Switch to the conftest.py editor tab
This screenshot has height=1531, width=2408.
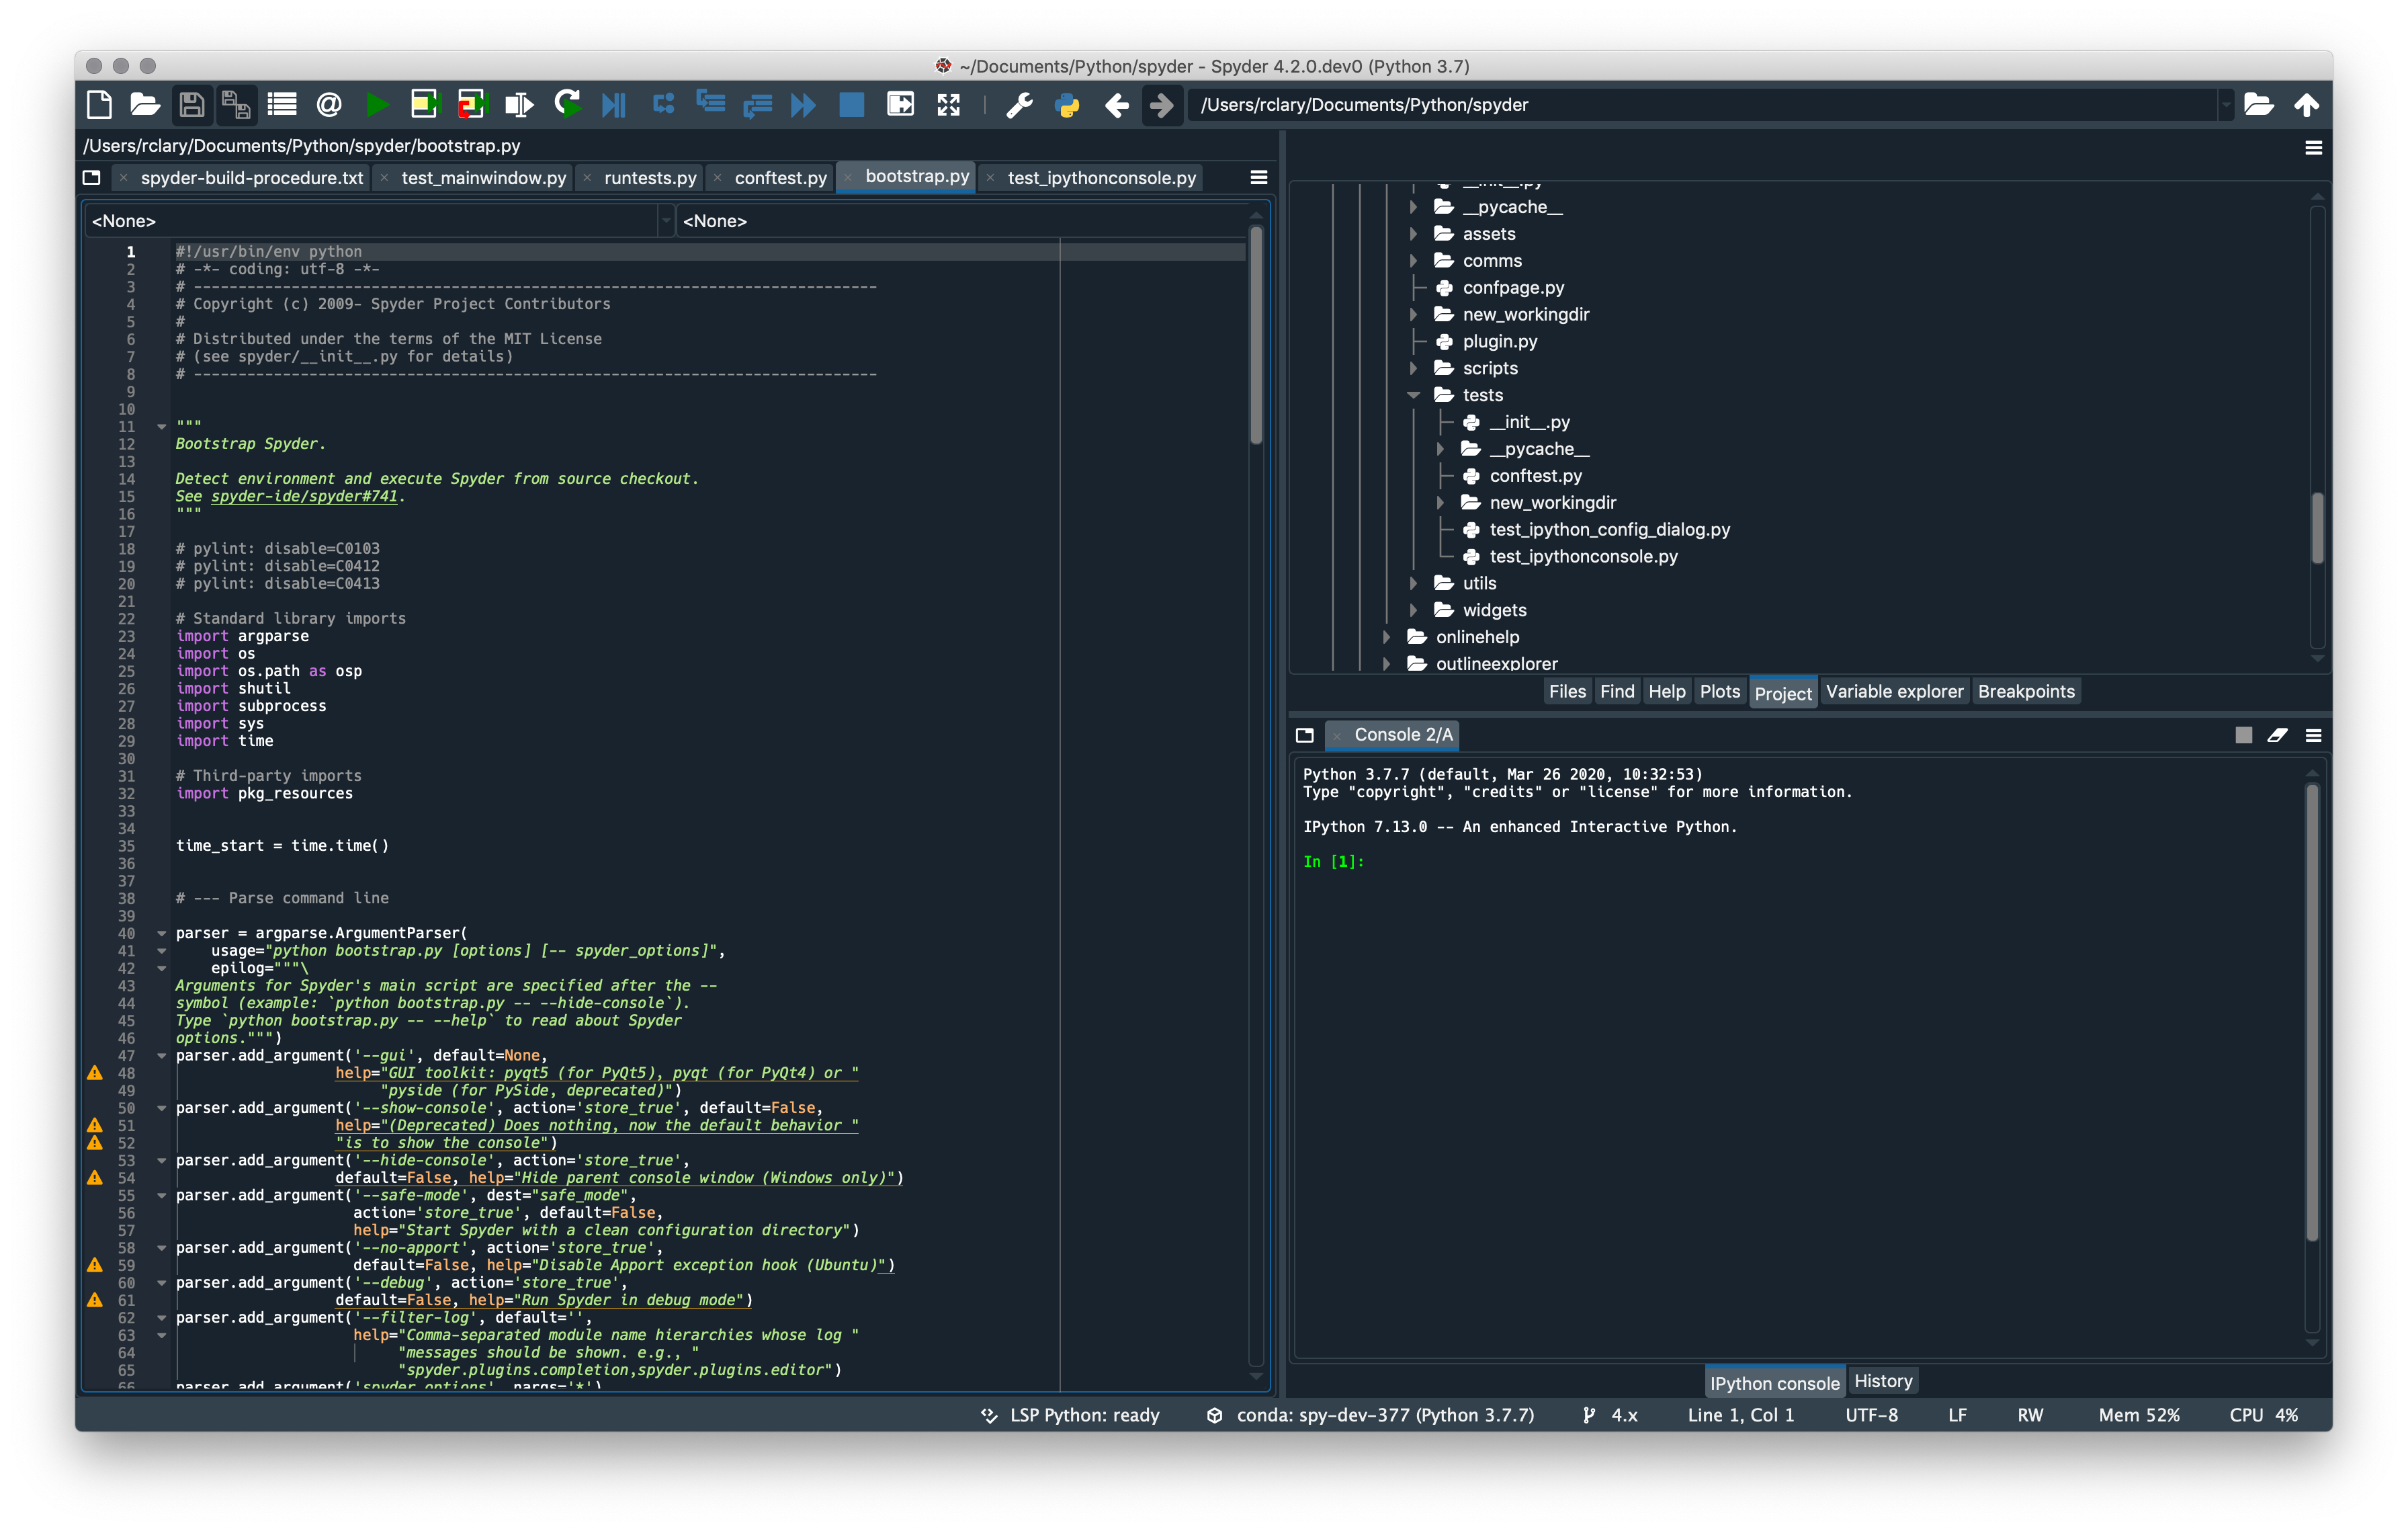point(781,177)
